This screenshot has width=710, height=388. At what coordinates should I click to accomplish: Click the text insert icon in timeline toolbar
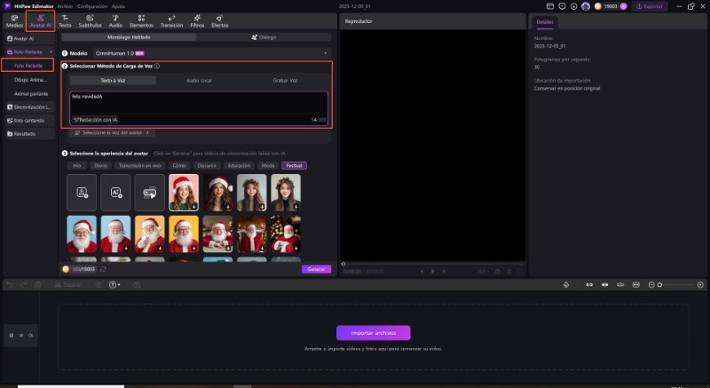click(114, 285)
